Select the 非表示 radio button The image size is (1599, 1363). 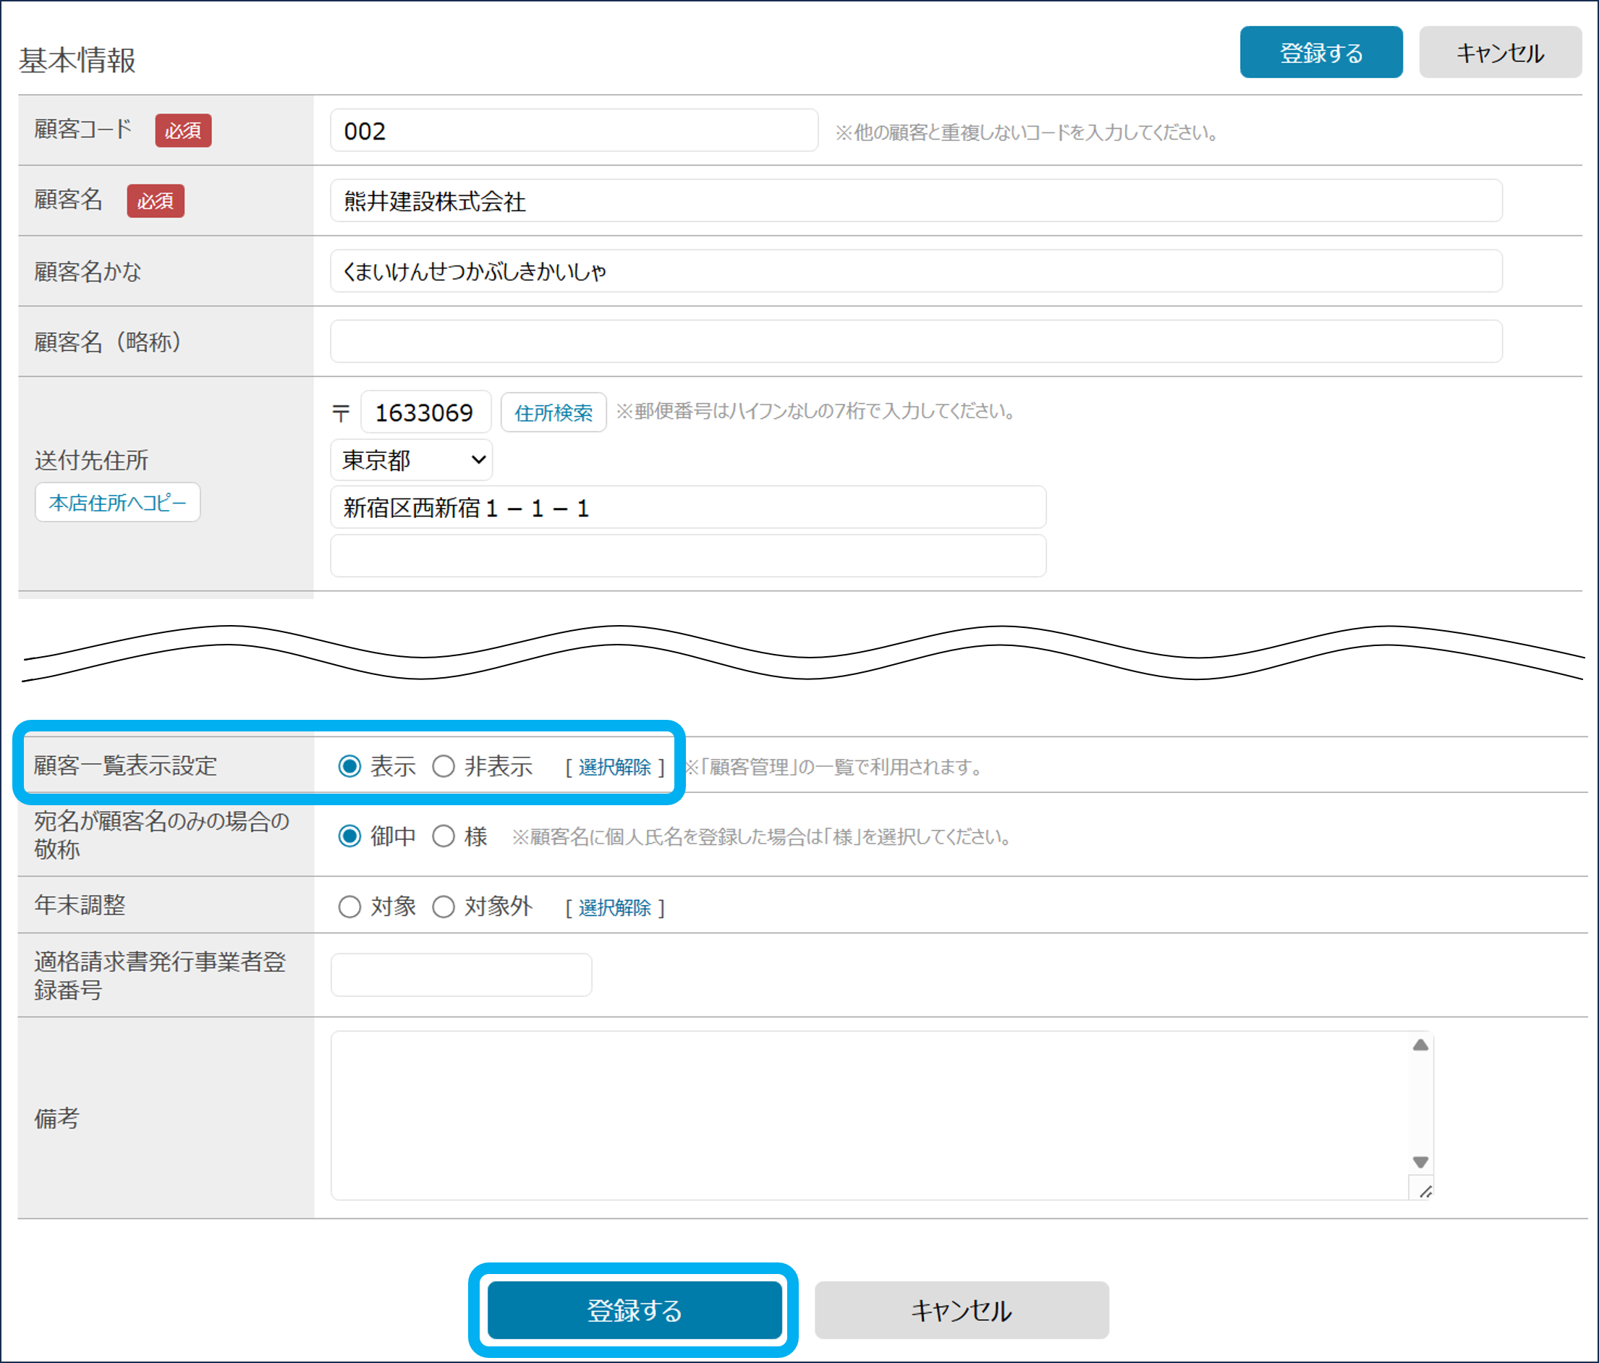click(443, 766)
